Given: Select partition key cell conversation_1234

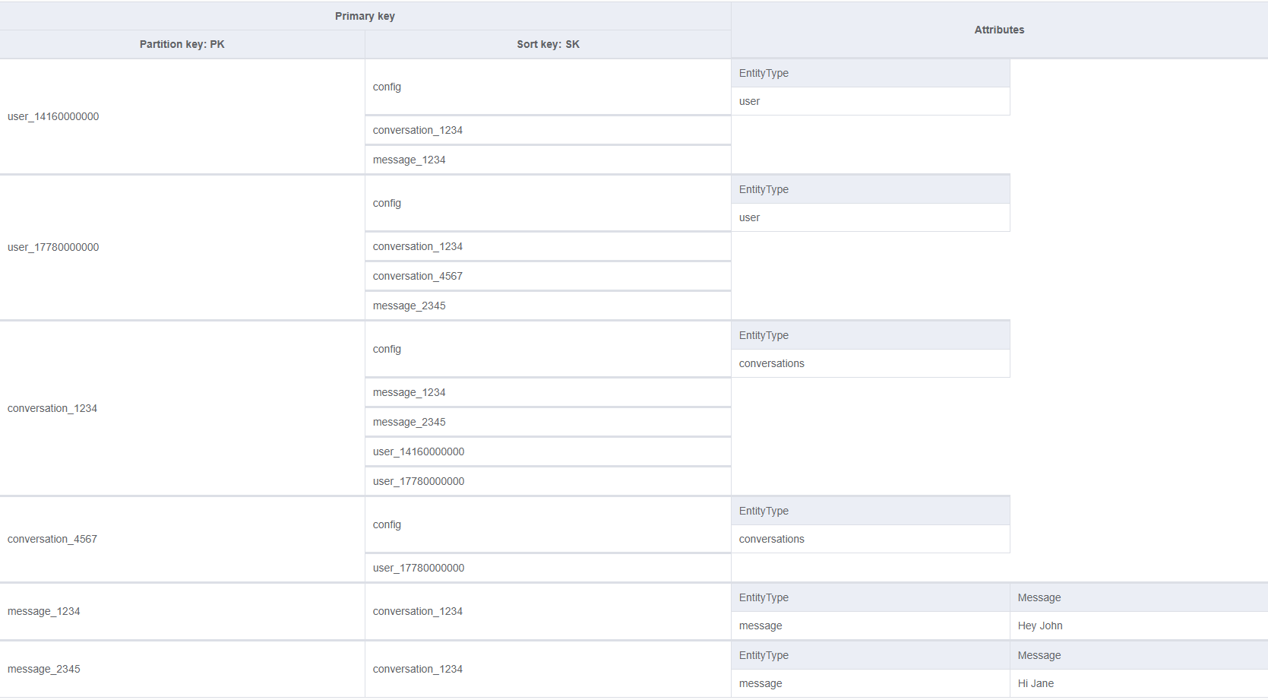Looking at the screenshot, I should (x=182, y=408).
